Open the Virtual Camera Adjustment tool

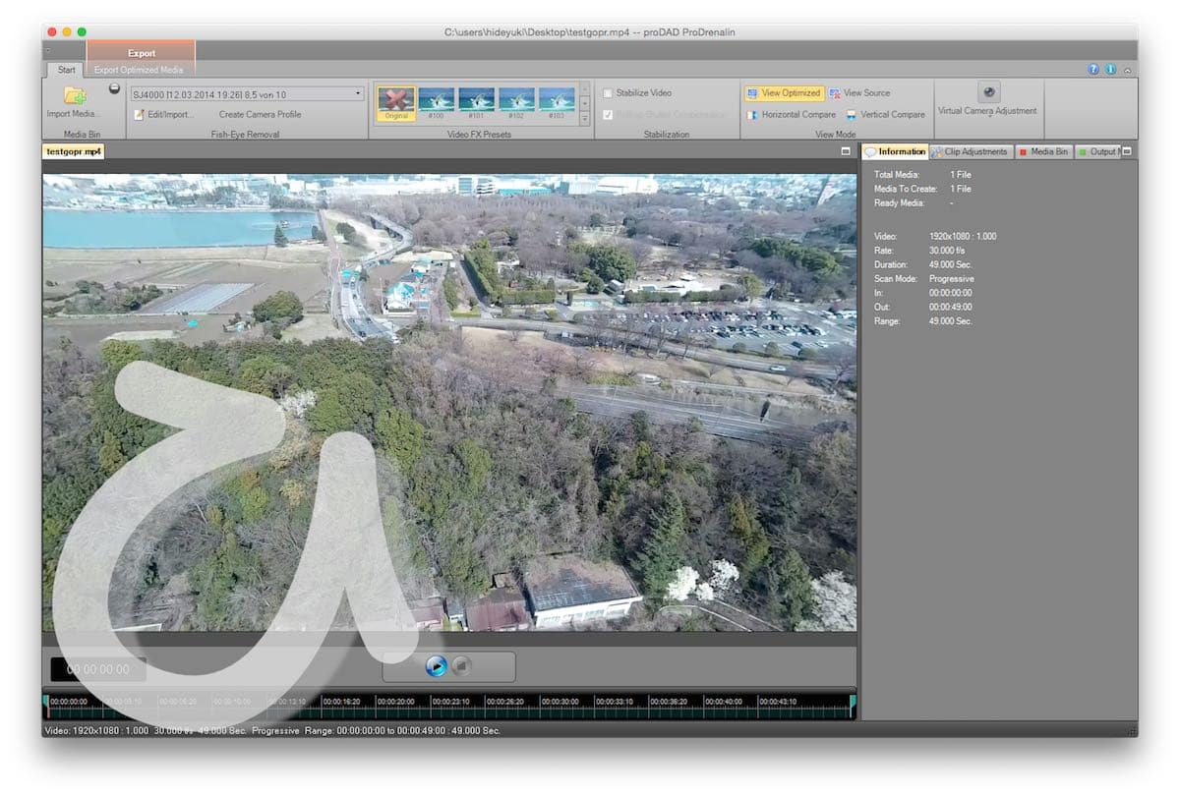click(x=988, y=92)
